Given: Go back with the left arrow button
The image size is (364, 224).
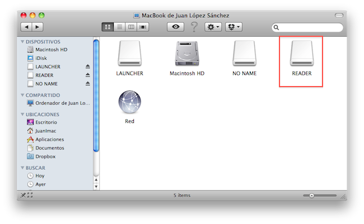Looking at the screenshot, I should 26,27.
